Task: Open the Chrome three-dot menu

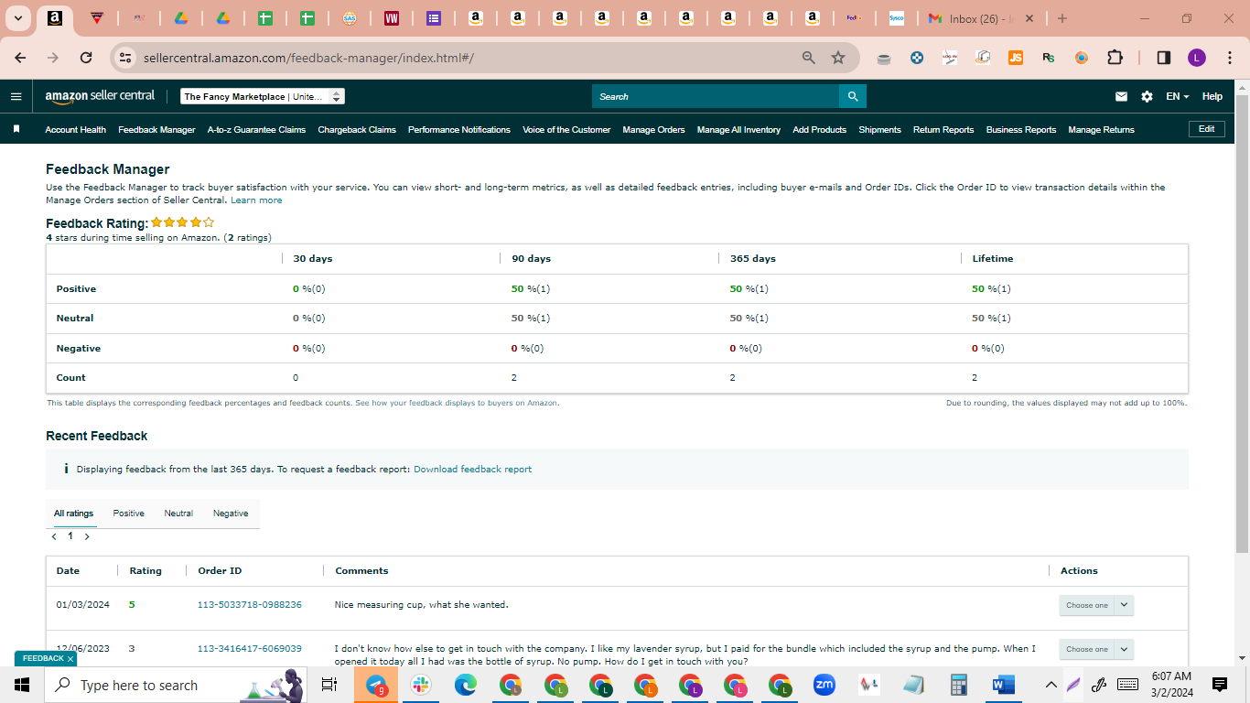Action: click(1228, 58)
